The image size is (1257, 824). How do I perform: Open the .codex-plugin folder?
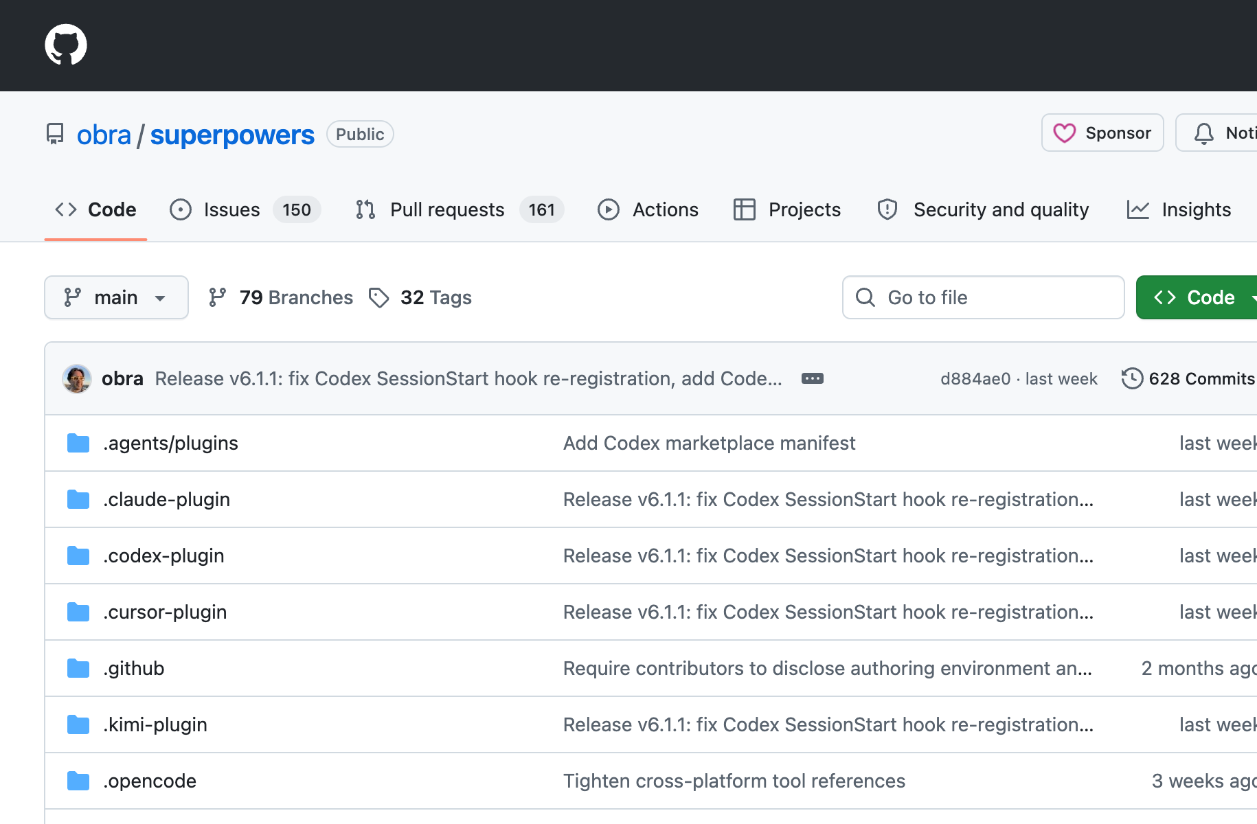(x=163, y=556)
